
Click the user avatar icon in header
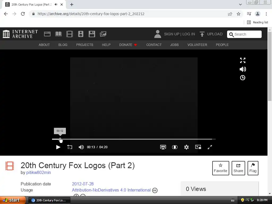click(x=158, y=34)
